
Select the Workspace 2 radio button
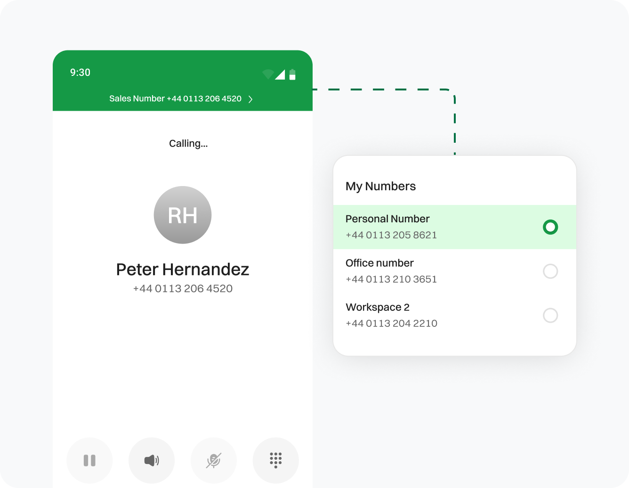[x=550, y=315]
